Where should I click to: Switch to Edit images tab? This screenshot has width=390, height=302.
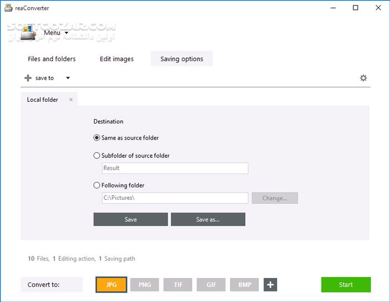pos(116,59)
